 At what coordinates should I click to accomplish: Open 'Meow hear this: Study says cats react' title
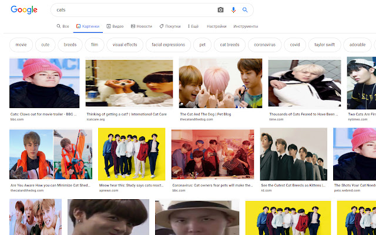click(x=132, y=186)
